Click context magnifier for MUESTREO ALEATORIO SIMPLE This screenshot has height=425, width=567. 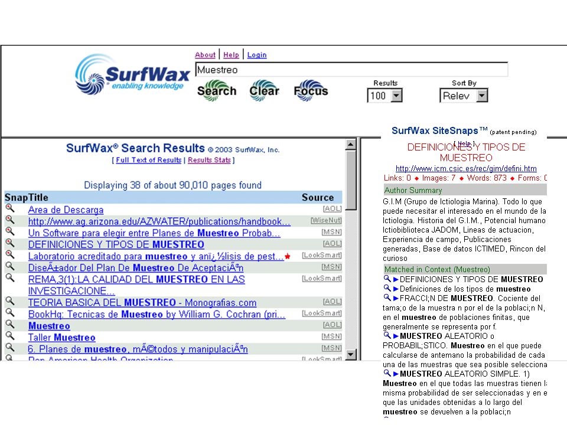coord(387,373)
